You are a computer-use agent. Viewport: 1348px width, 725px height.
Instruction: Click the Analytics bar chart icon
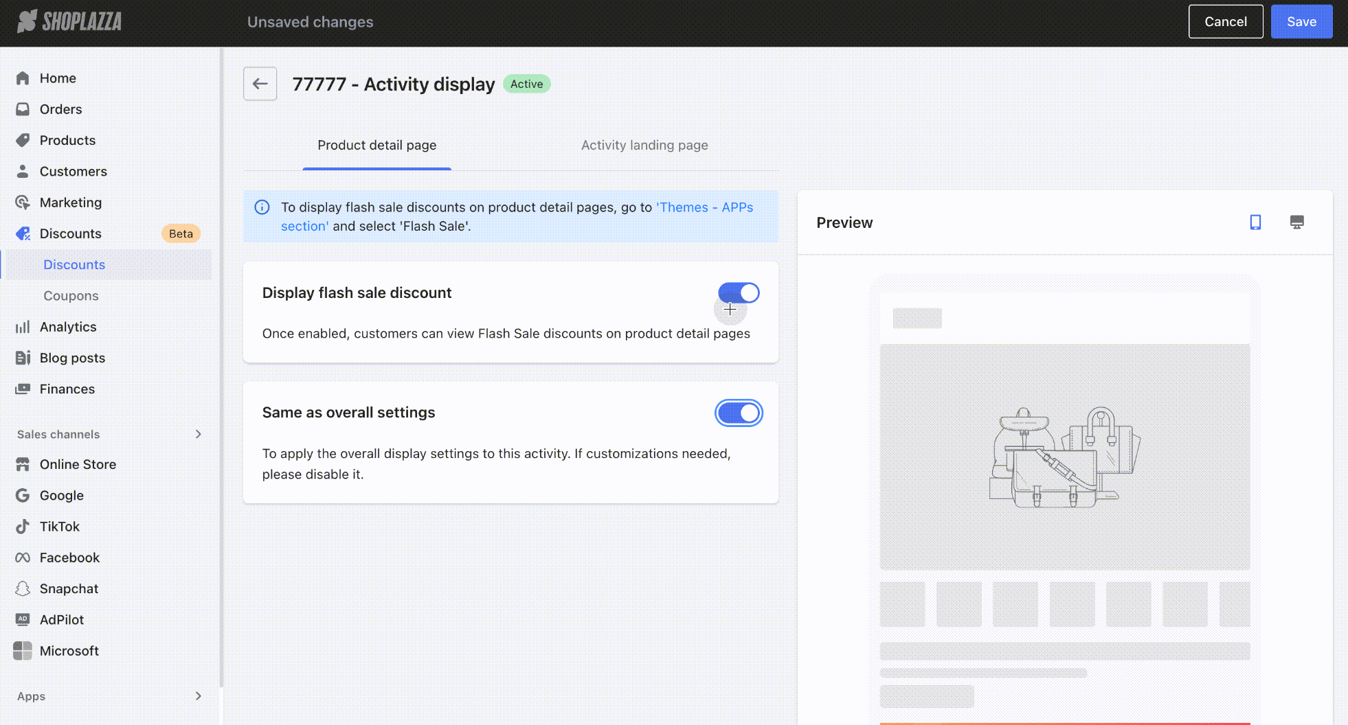pyautogui.click(x=23, y=327)
